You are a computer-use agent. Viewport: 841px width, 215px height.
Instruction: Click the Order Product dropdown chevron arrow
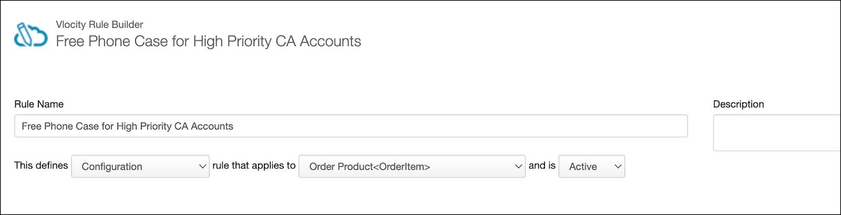click(518, 167)
